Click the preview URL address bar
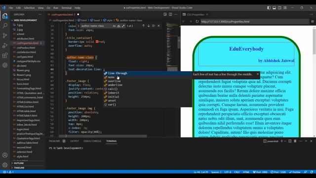This screenshot has height=178, width=316. pos(255,21)
